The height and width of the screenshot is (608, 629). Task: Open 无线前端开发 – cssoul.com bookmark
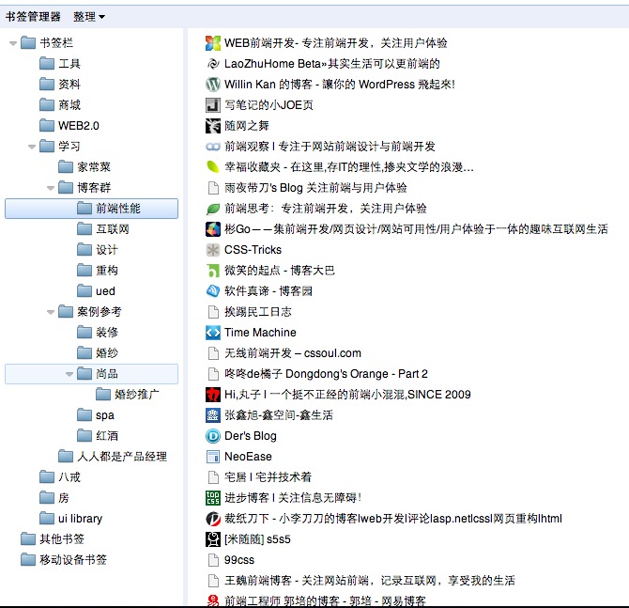click(x=293, y=353)
